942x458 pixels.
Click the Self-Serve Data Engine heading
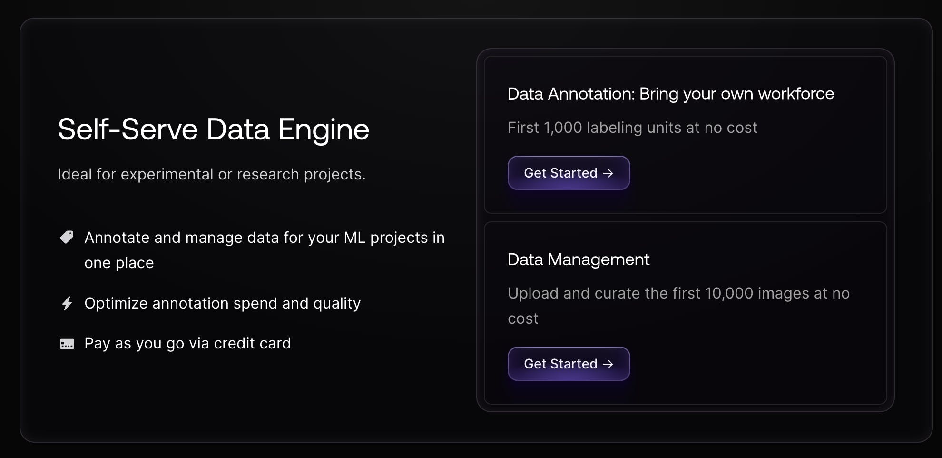(x=213, y=129)
